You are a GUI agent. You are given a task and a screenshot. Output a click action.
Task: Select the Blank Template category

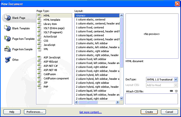point(17,28)
